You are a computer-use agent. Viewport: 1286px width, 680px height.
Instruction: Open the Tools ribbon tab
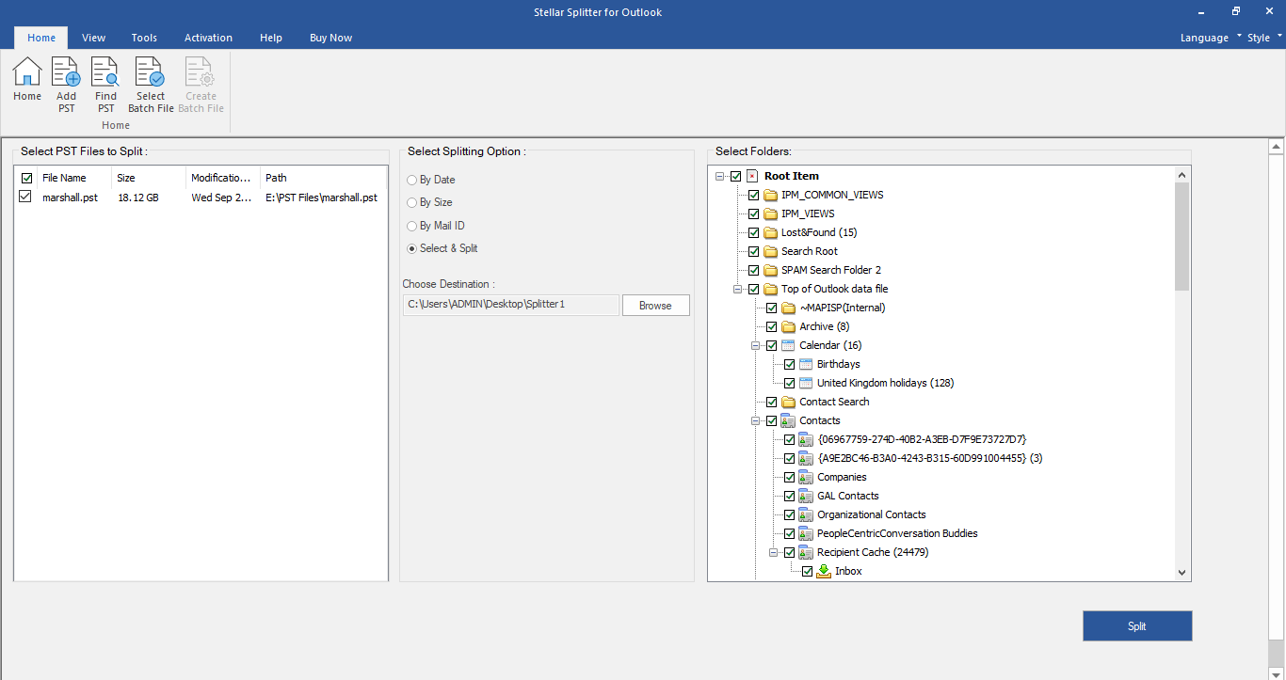click(x=144, y=38)
